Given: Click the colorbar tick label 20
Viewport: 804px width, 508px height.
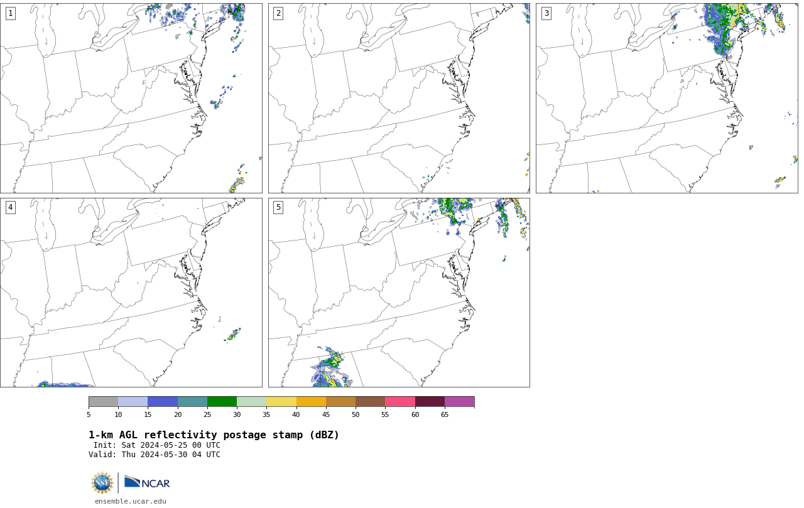Looking at the screenshot, I should pyautogui.click(x=178, y=414).
